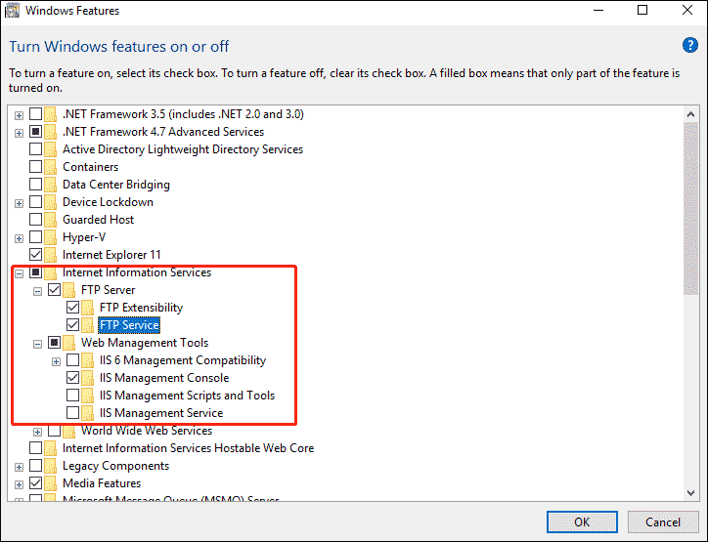Tick the Device Lockdown checkbox
The width and height of the screenshot is (708, 542).
35,201
